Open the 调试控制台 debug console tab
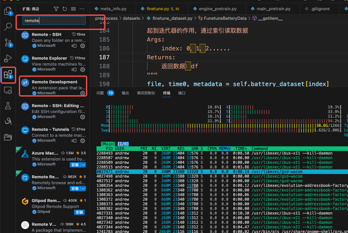Screen dimensions: 348x233 pos(146,93)
